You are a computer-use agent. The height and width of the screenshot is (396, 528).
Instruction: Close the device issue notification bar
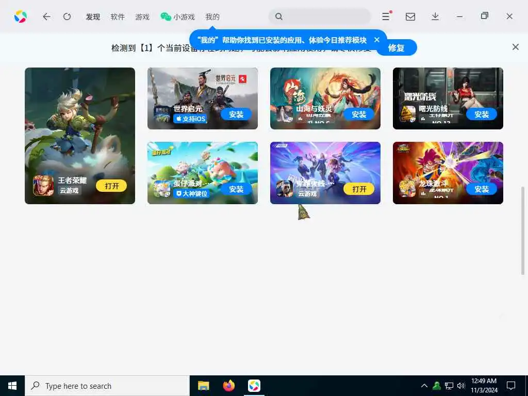coord(516,47)
